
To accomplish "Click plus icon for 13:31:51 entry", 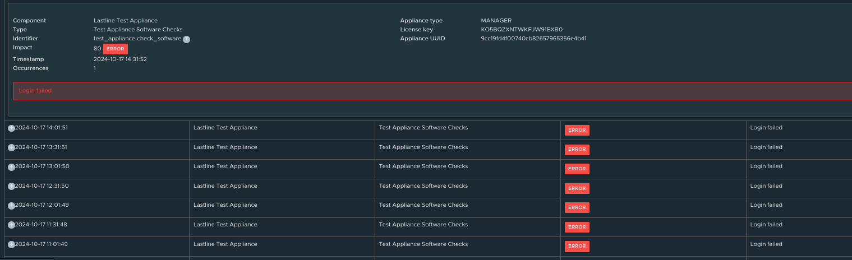I will point(11,147).
